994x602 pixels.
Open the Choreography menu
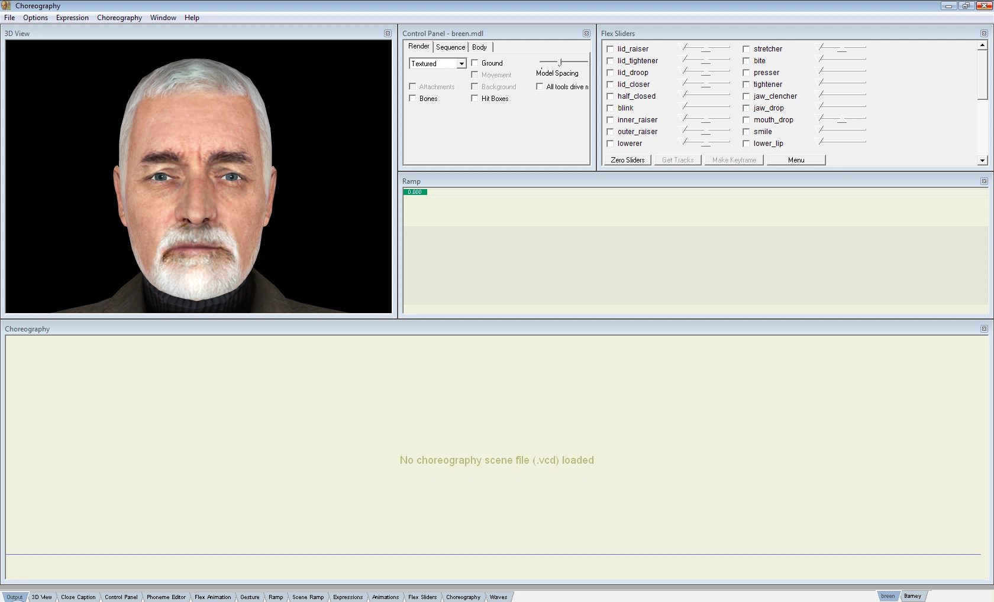pyautogui.click(x=119, y=18)
